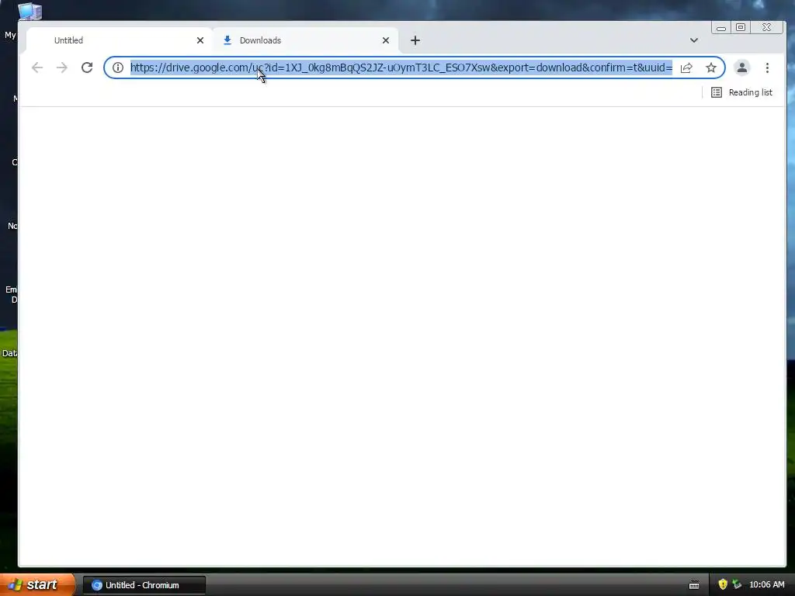Share this page icon in address bar
The image size is (795, 596).
pos(686,68)
